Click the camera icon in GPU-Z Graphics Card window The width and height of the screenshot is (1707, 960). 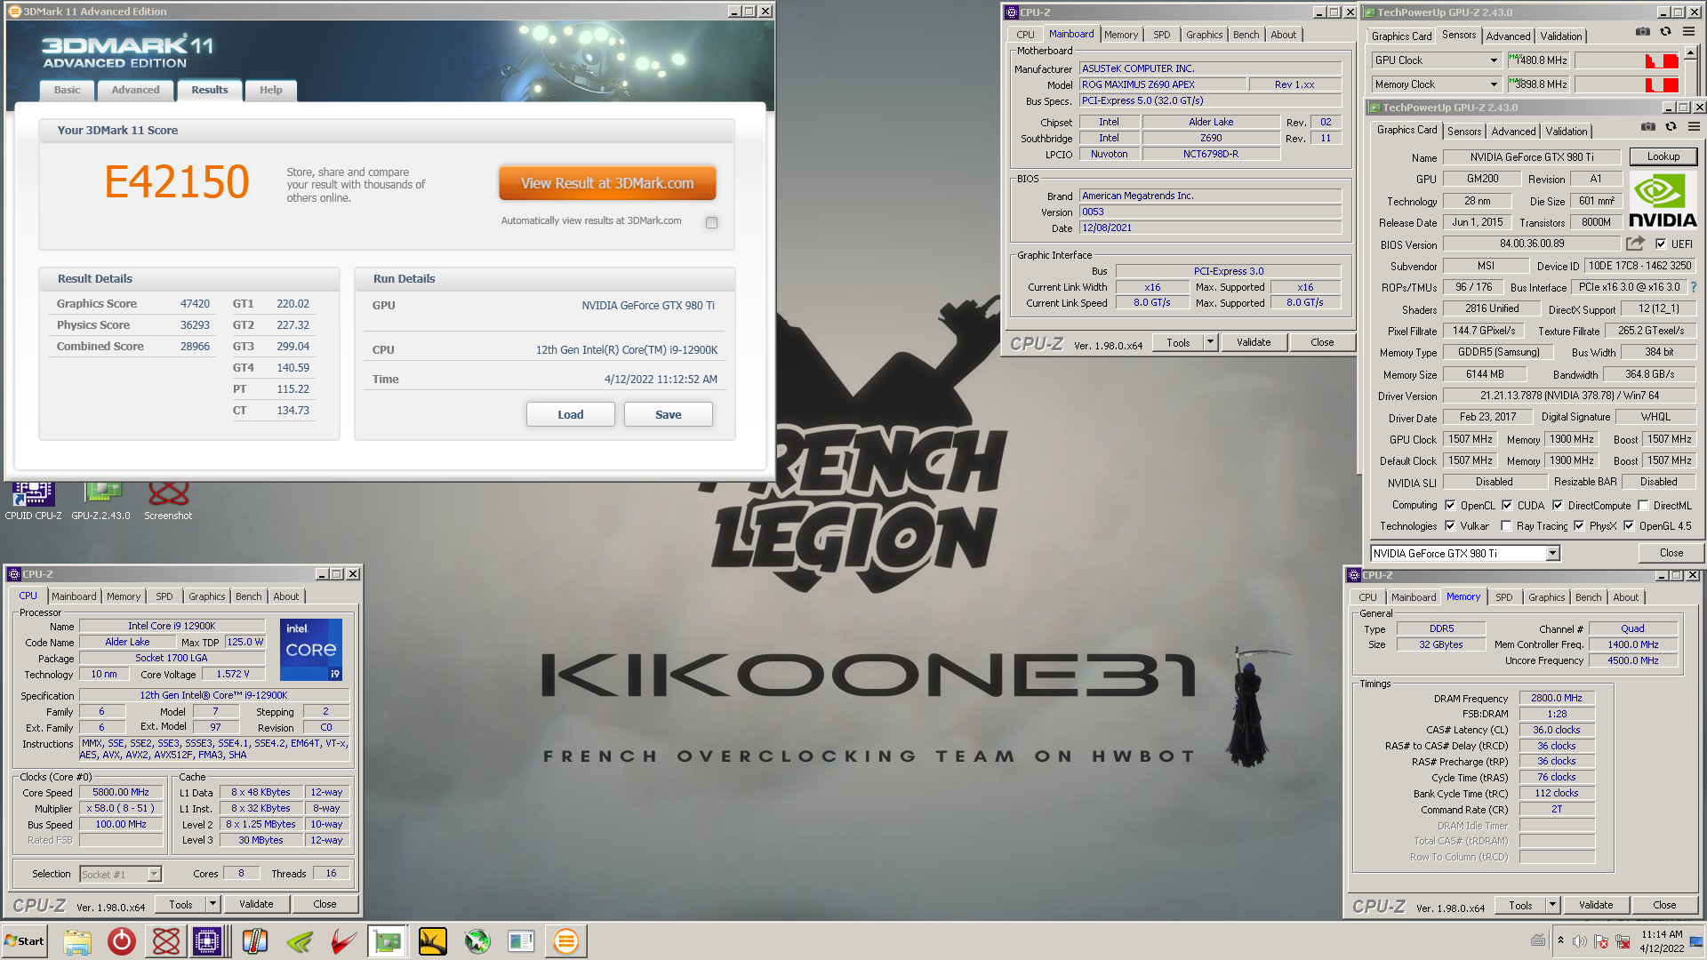point(1647,127)
